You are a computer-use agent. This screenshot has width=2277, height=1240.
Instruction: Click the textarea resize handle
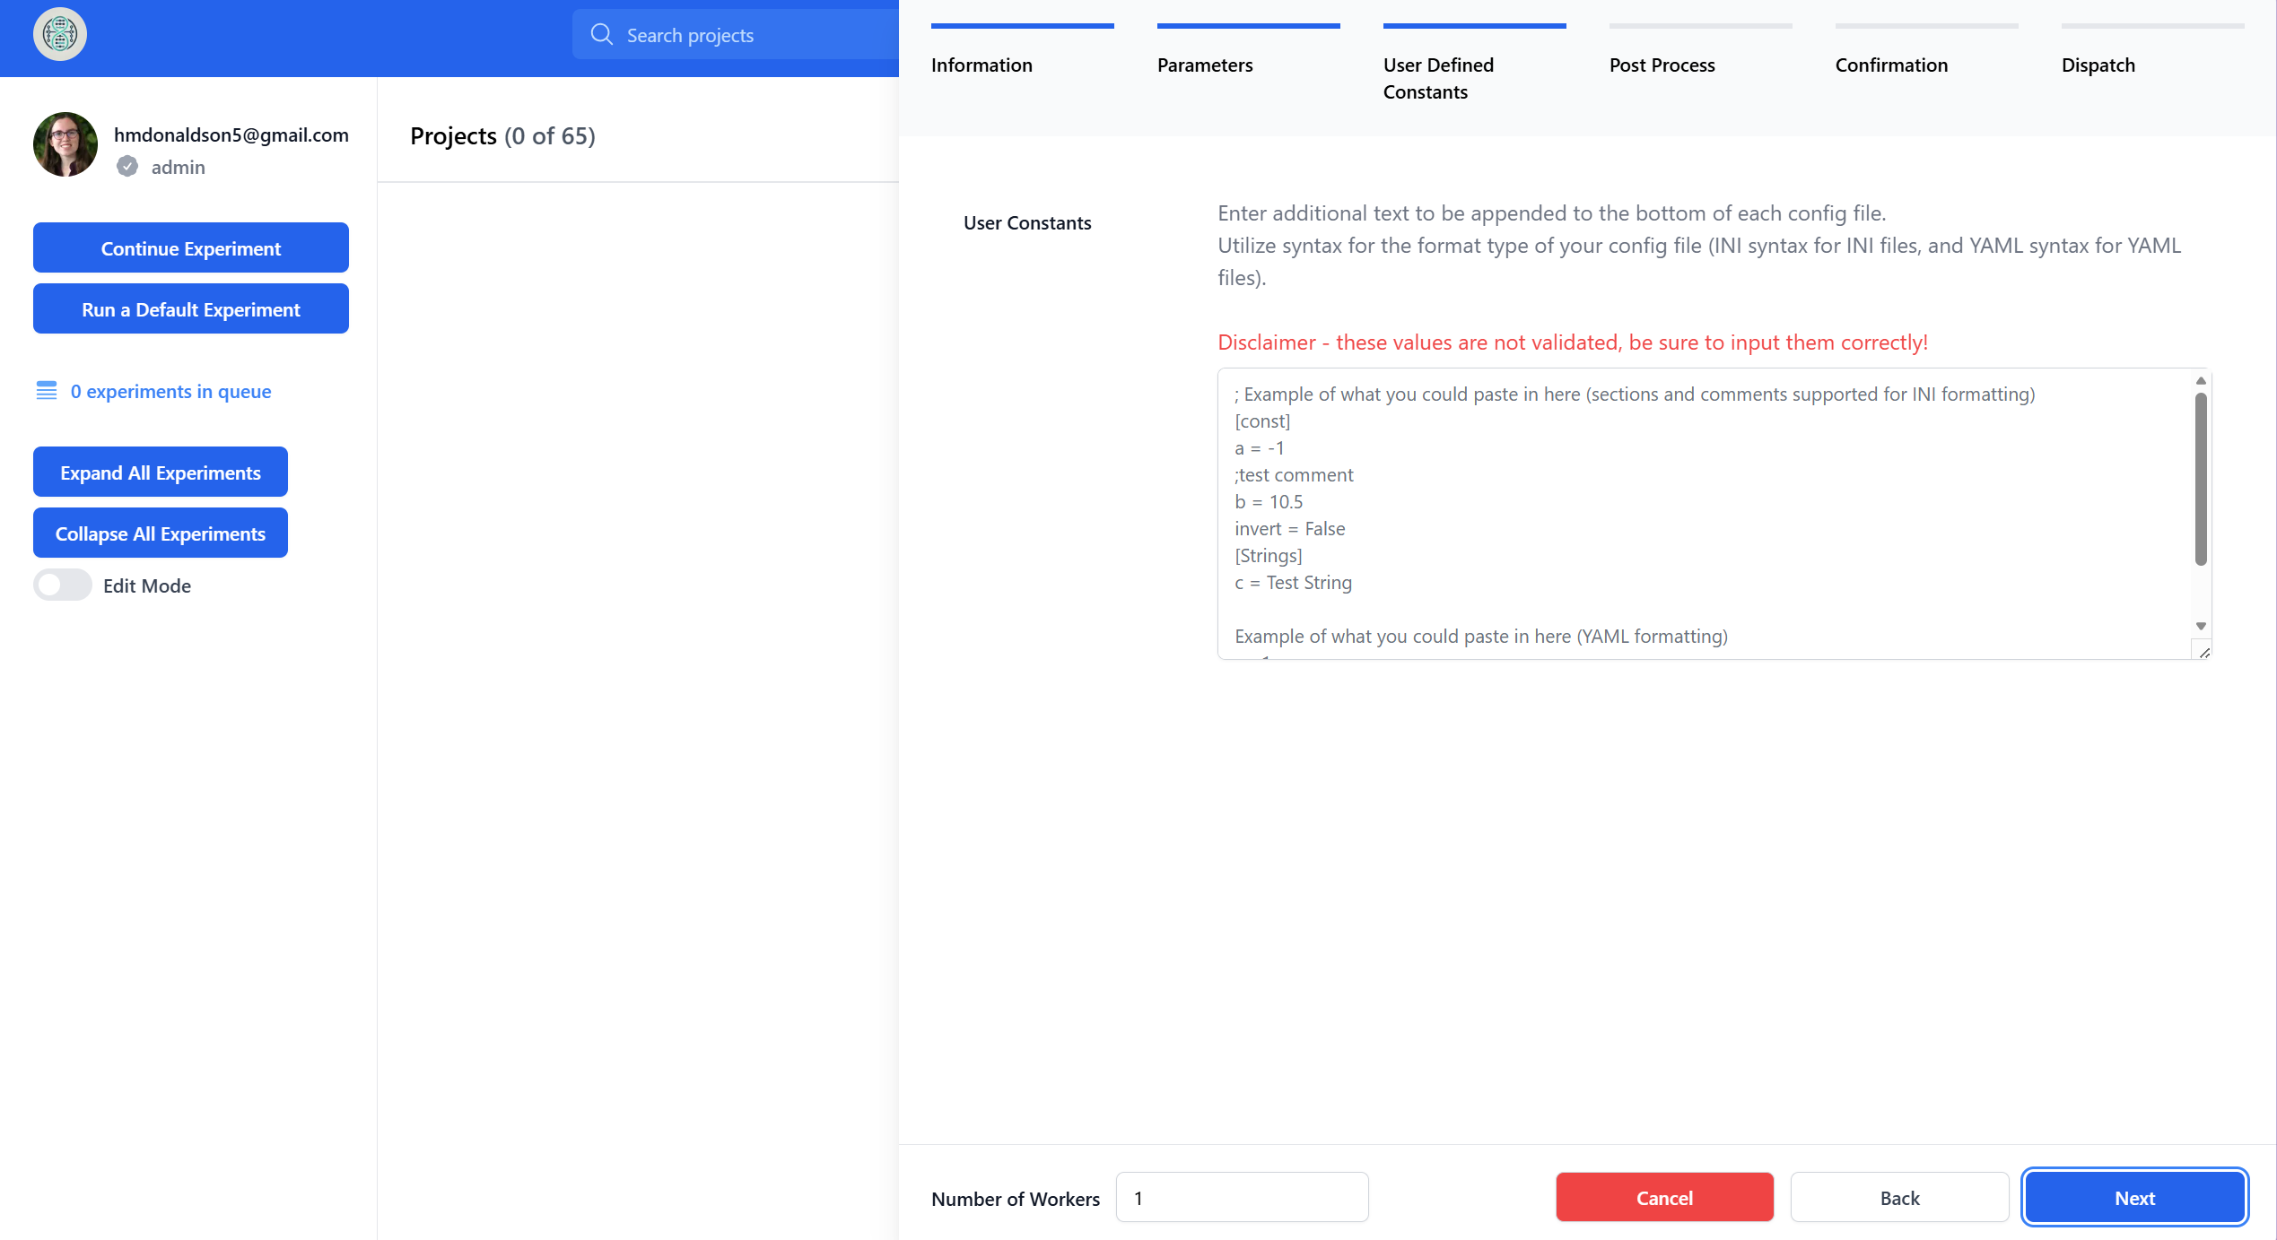[x=2203, y=652]
